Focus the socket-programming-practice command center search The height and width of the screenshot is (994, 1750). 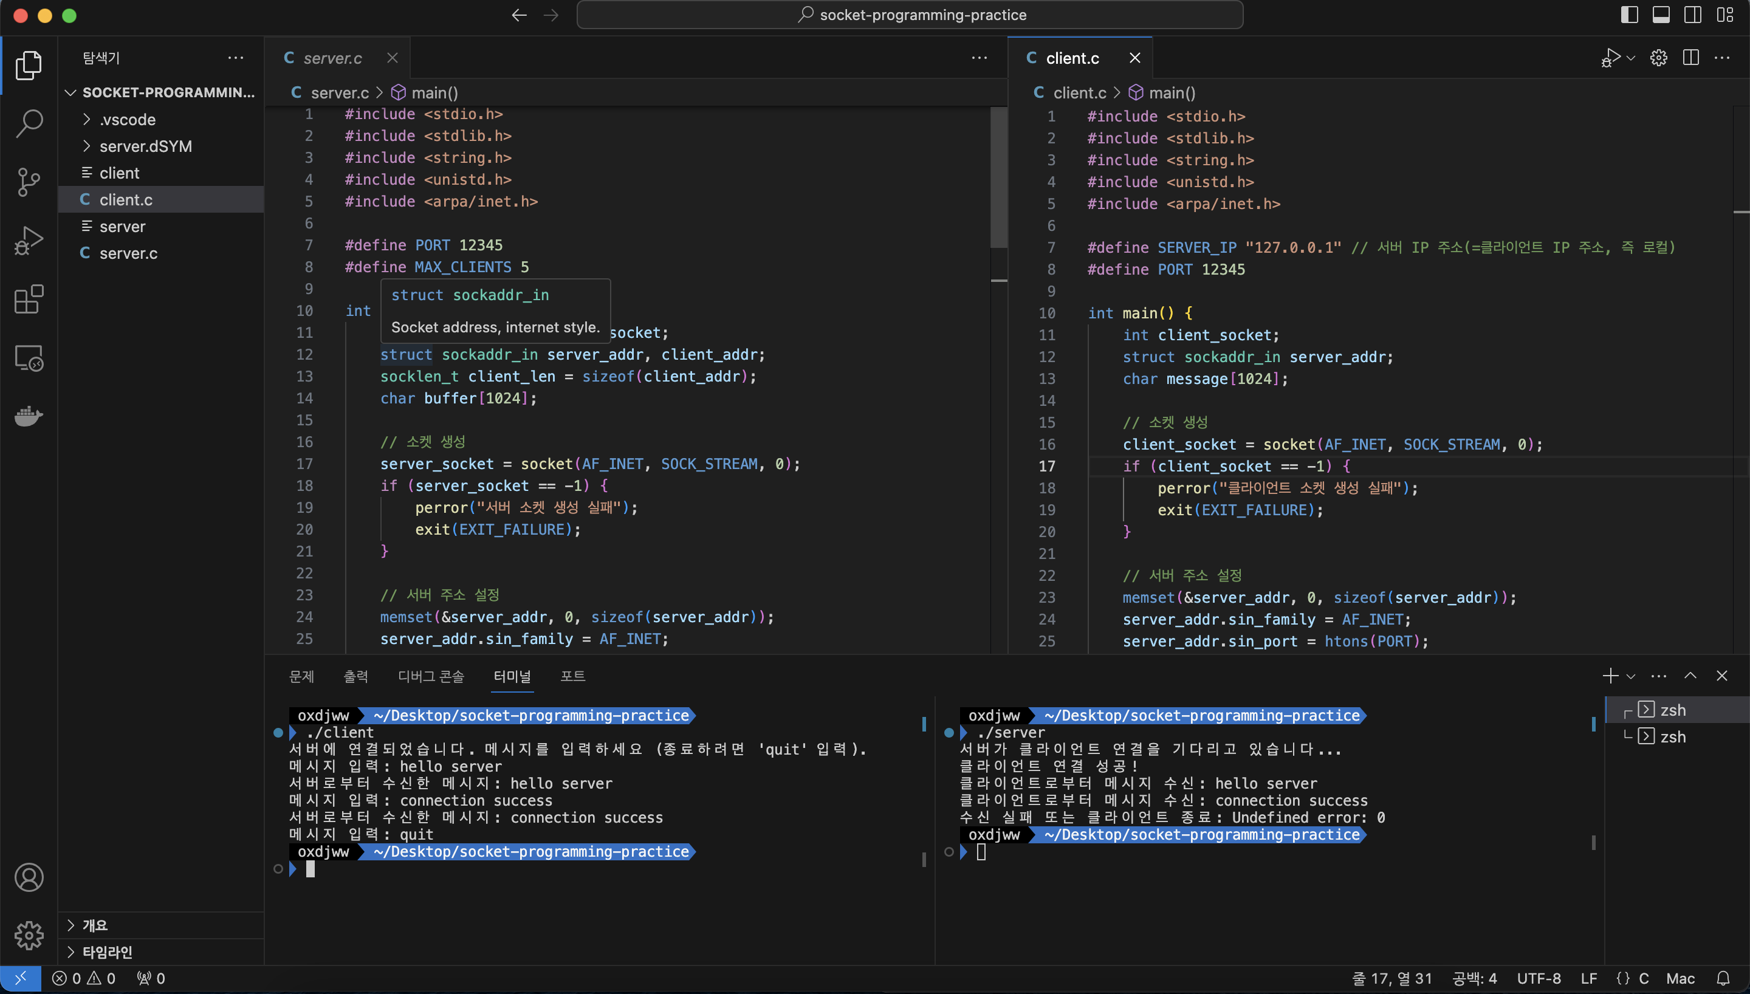909,15
